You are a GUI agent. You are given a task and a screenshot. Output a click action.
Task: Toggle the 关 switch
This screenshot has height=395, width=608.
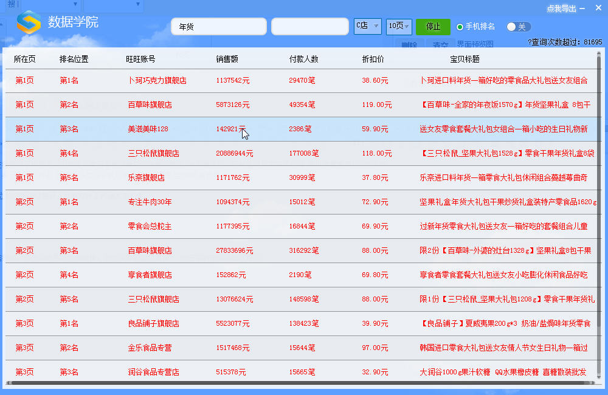point(519,26)
